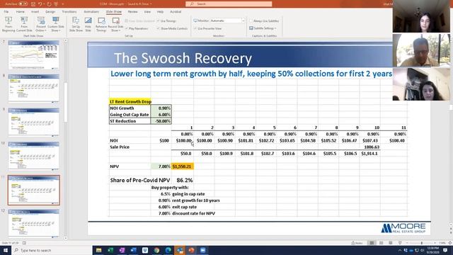Click the Save icon in title bar
This screenshot has width=453, height=255.
33,4
